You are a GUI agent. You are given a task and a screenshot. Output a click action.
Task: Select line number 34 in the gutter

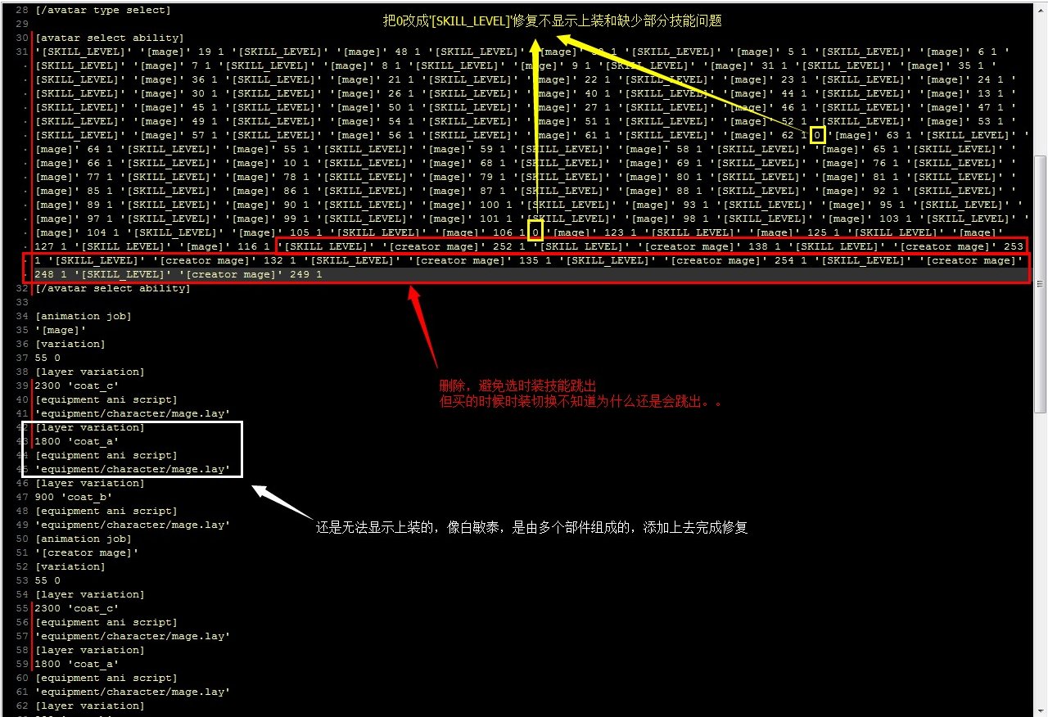[21, 317]
